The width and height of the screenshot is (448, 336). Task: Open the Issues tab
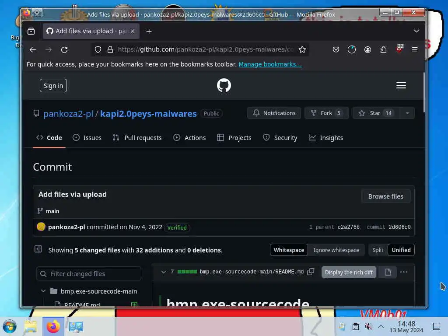[x=87, y=138]
